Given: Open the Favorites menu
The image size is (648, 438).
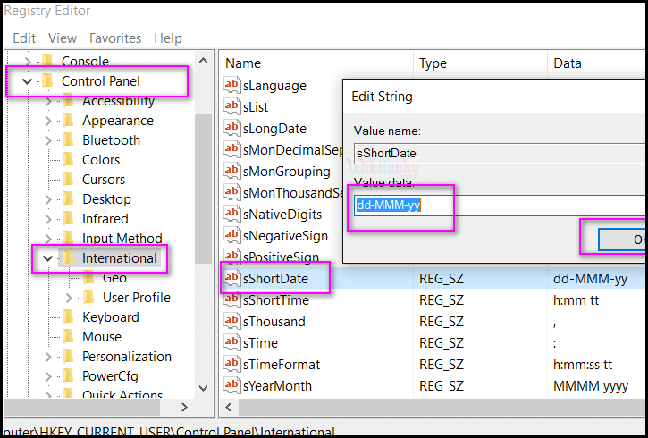Looking at the screenshot, I should coord(115,38).
